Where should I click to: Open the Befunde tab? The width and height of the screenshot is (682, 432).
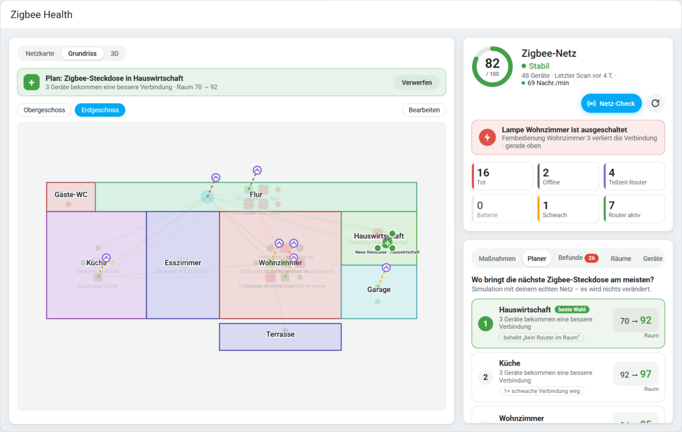tap(578, 259)
